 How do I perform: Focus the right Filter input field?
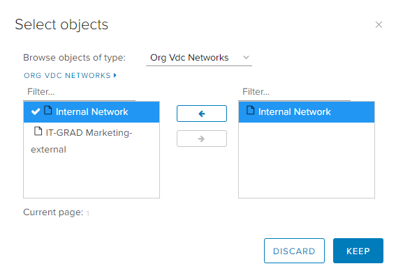coord(295,92)
